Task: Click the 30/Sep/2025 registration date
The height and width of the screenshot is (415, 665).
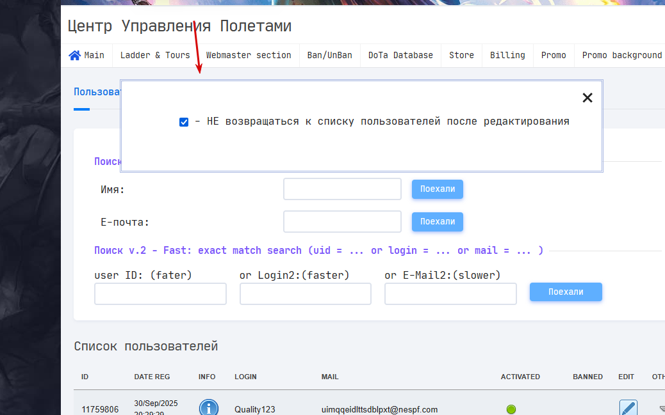Action: point(156,403)
